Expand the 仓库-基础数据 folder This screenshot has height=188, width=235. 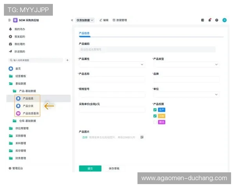24,121
